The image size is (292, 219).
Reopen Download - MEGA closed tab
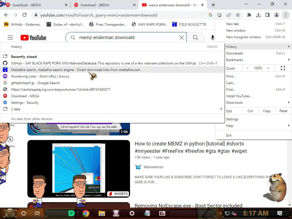click(x=112, y=96)
